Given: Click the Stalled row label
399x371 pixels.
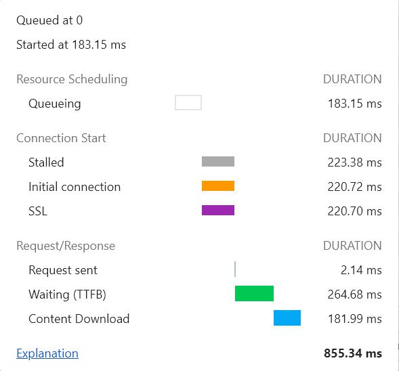Looking at the screenshot, I should (46, 162).
